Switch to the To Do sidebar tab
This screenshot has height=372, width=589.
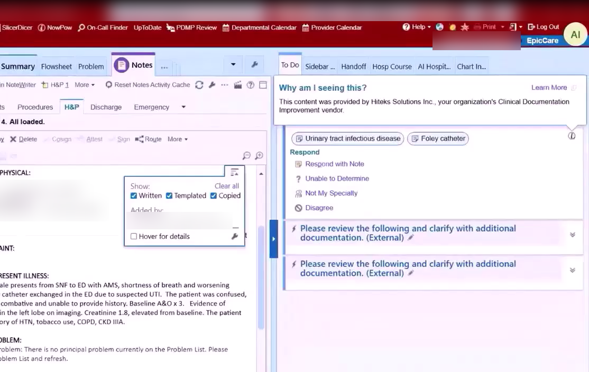pos(290,64)
